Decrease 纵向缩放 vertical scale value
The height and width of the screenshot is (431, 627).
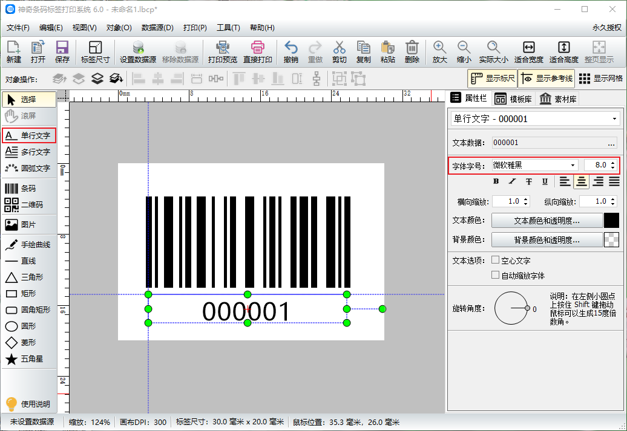[612, 204]
